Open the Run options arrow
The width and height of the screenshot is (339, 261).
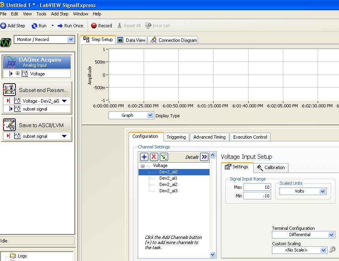click(x=52, y=26)
